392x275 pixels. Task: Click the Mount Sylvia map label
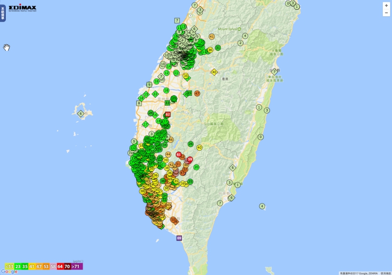227,29
